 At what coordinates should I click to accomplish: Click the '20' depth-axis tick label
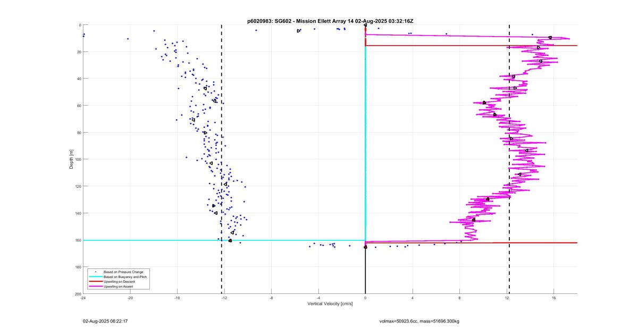[x=79, y=52]
